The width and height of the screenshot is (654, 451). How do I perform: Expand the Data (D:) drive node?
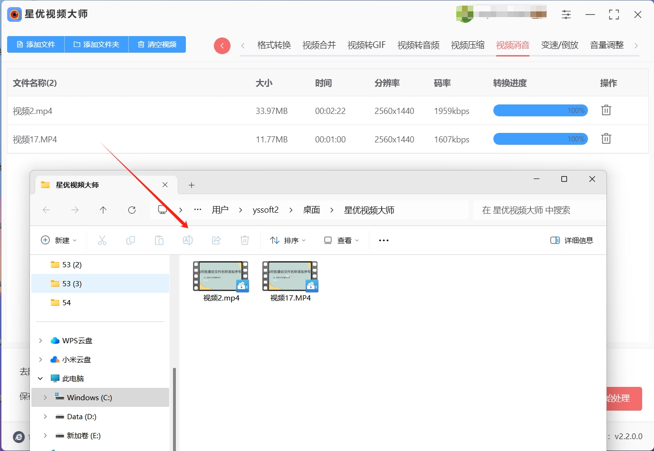[x=45, y=416]
